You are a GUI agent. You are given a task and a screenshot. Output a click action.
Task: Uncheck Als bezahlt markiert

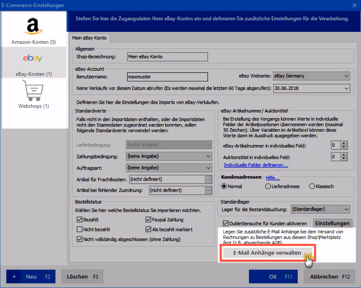(x=148, y=229)
